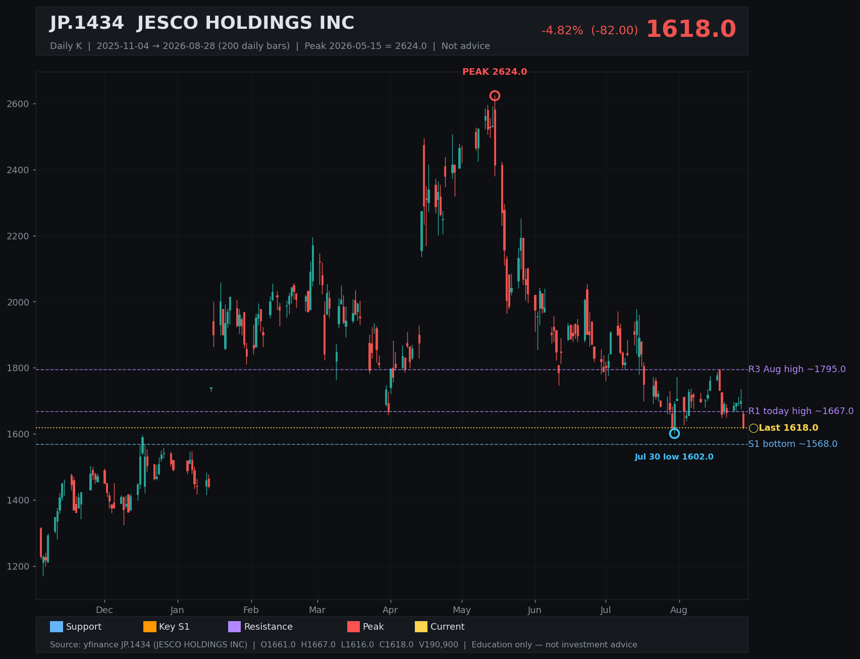Click the blue Support legend swatch
Image resolution: width=860 pixels, height=659 pixels.
tap(57, 627)
